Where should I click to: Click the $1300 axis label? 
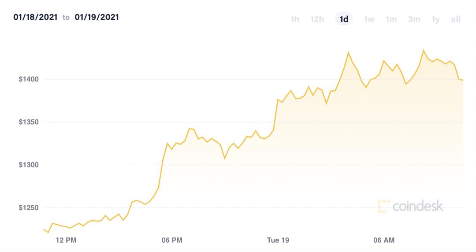click(x=29, y=165)
